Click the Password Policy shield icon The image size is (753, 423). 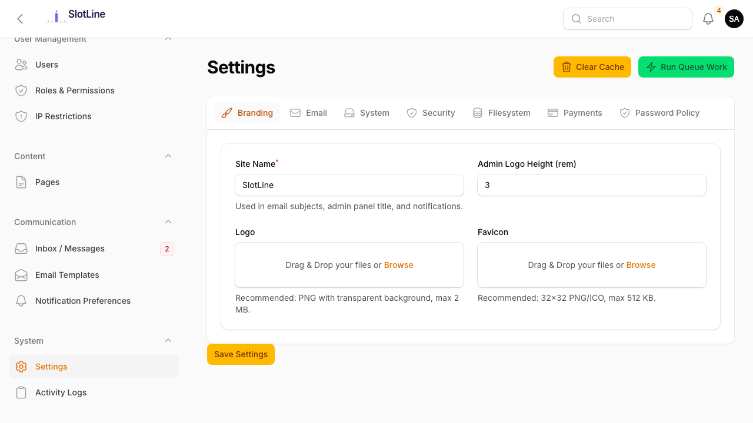coord(625,113)
